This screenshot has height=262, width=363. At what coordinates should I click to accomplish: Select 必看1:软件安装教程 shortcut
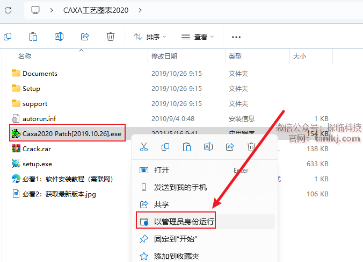click(67, 179)
